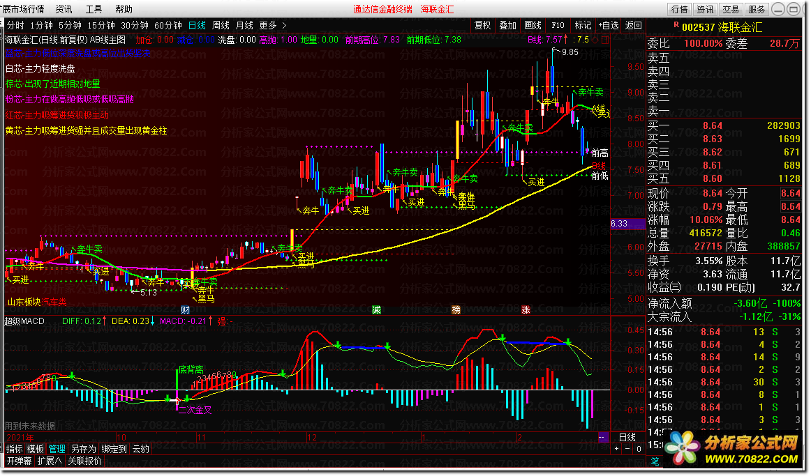Open the 资讯 menu in menu bar
This screenshot has height=476, width=811.
(64, 9)
